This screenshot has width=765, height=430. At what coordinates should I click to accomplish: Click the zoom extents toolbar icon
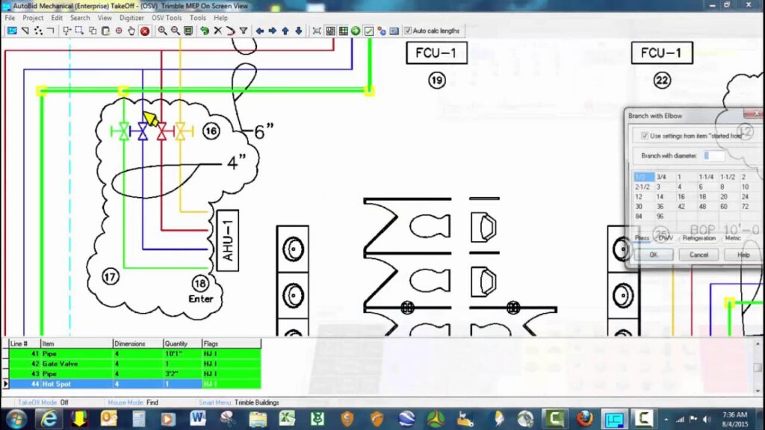317,31
